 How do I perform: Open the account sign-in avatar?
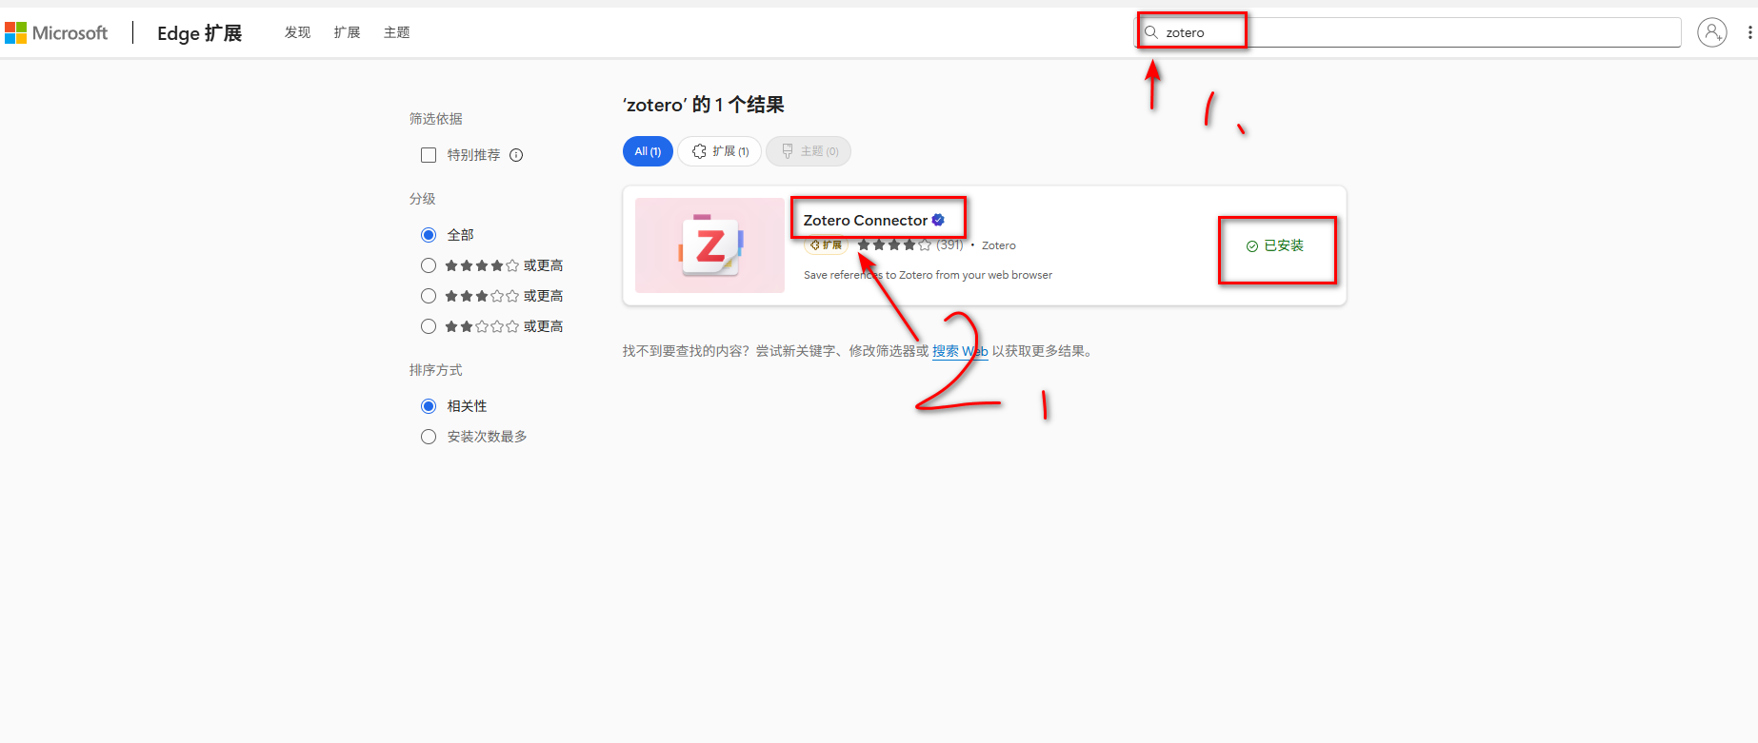(x=1711, y=32)
